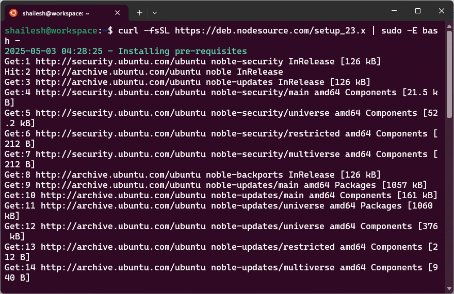Click the Get:5 noble-security/universe Components line

(221, 118)
